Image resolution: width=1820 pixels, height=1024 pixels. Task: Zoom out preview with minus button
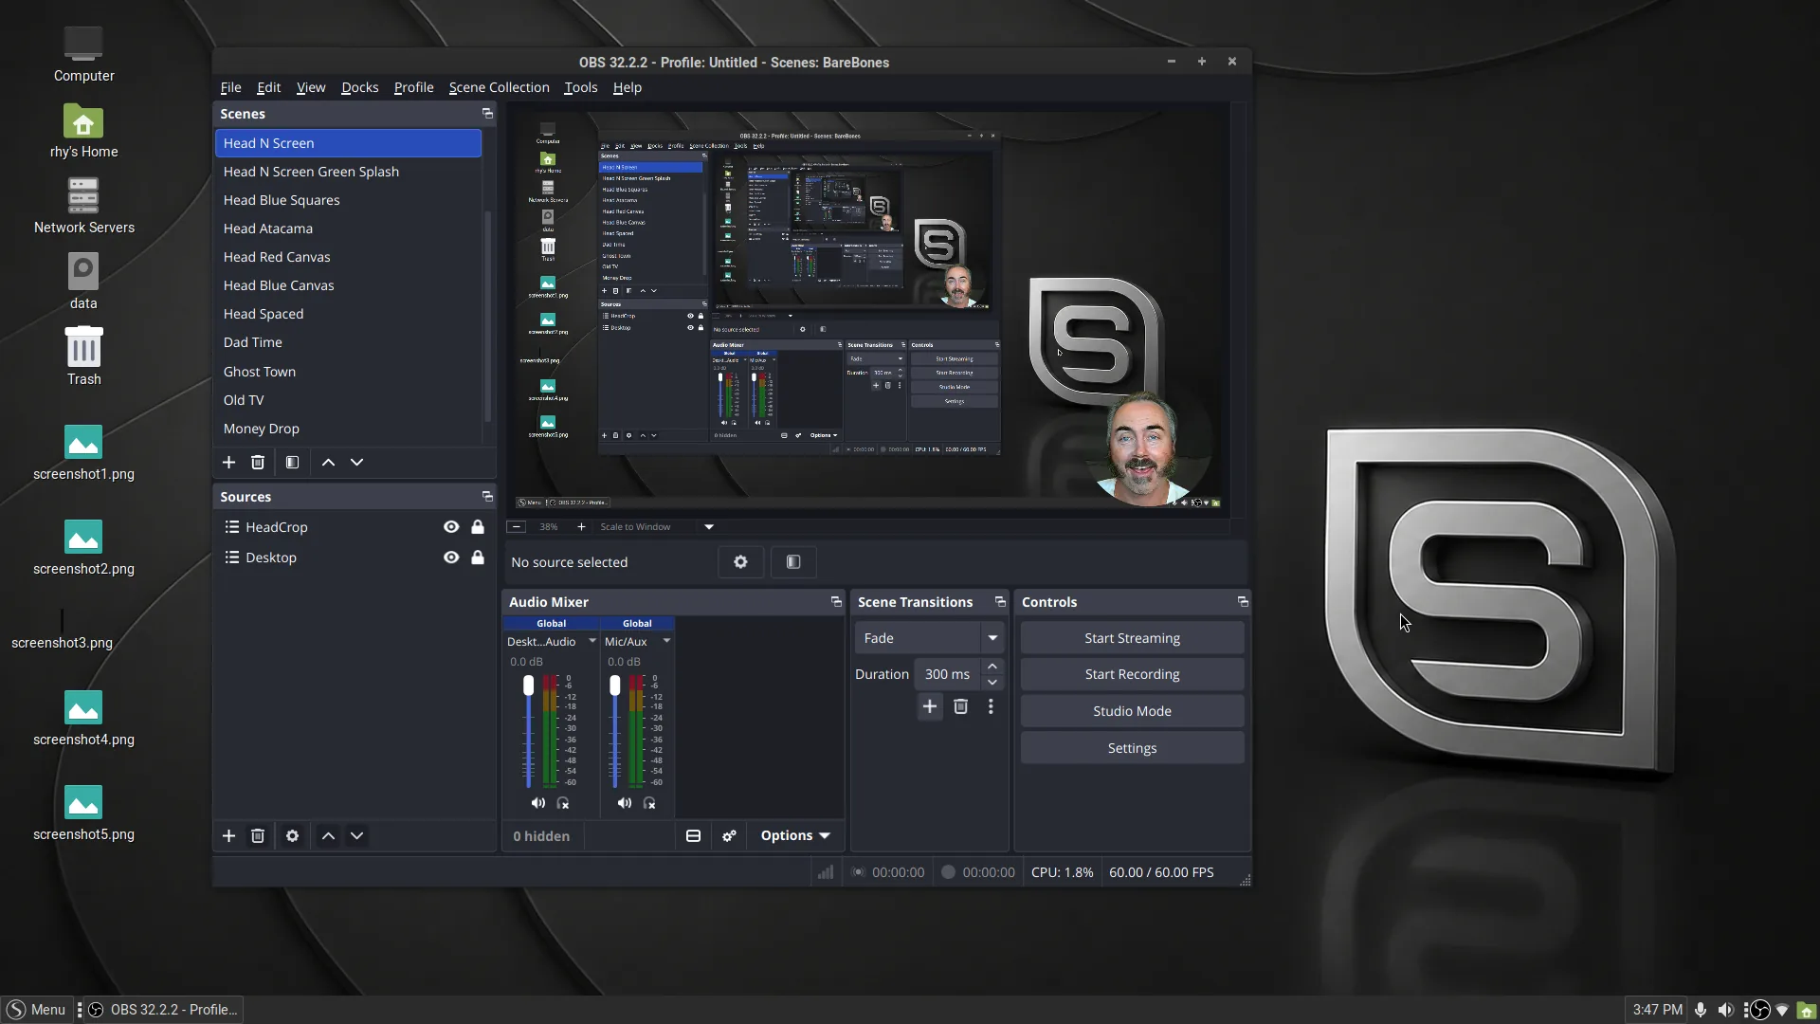tap(517, 527)
